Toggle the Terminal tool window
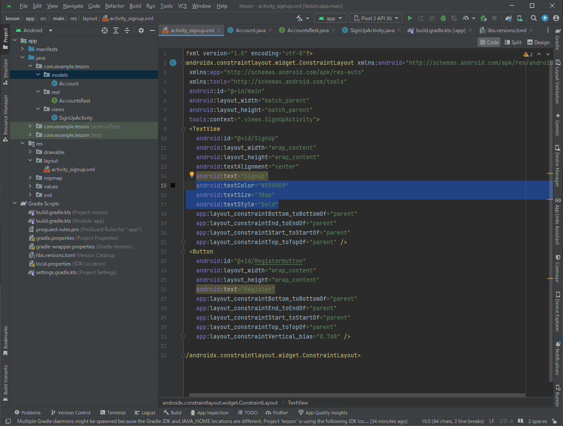 (x=113, y=413)
